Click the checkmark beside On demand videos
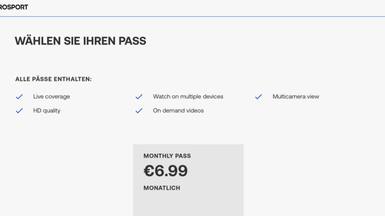This screenshot has height=216, width=385. pyautogui.click(x=139, y=111)
